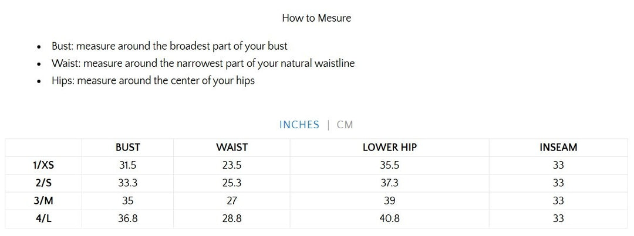Click the 36.8 bust value for 4/L

tap(128, 218)
